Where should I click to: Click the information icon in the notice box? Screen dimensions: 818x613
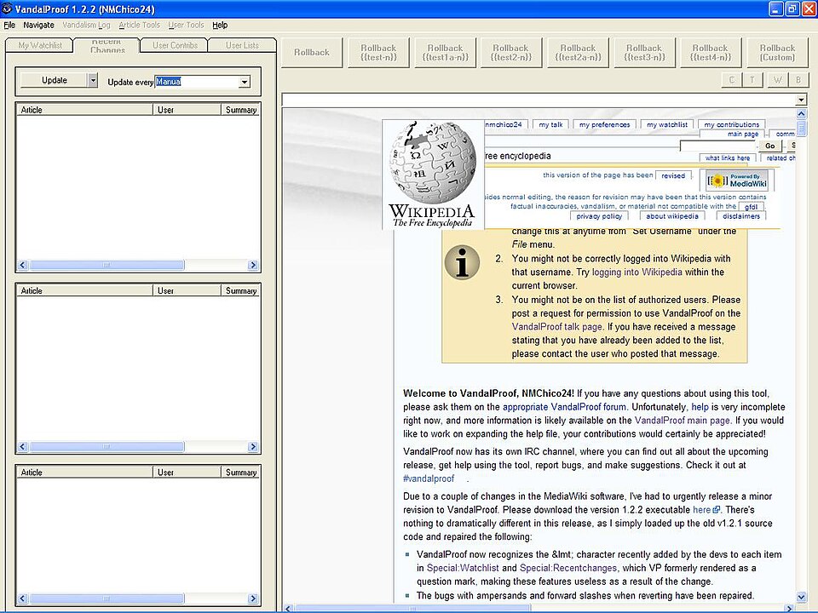pos(462,263)
